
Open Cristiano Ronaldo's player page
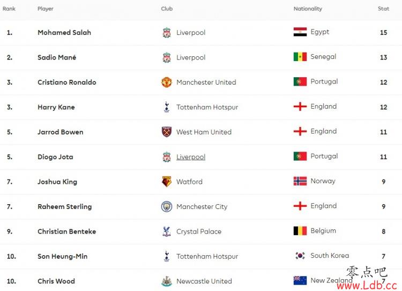[x=67, y=83]
